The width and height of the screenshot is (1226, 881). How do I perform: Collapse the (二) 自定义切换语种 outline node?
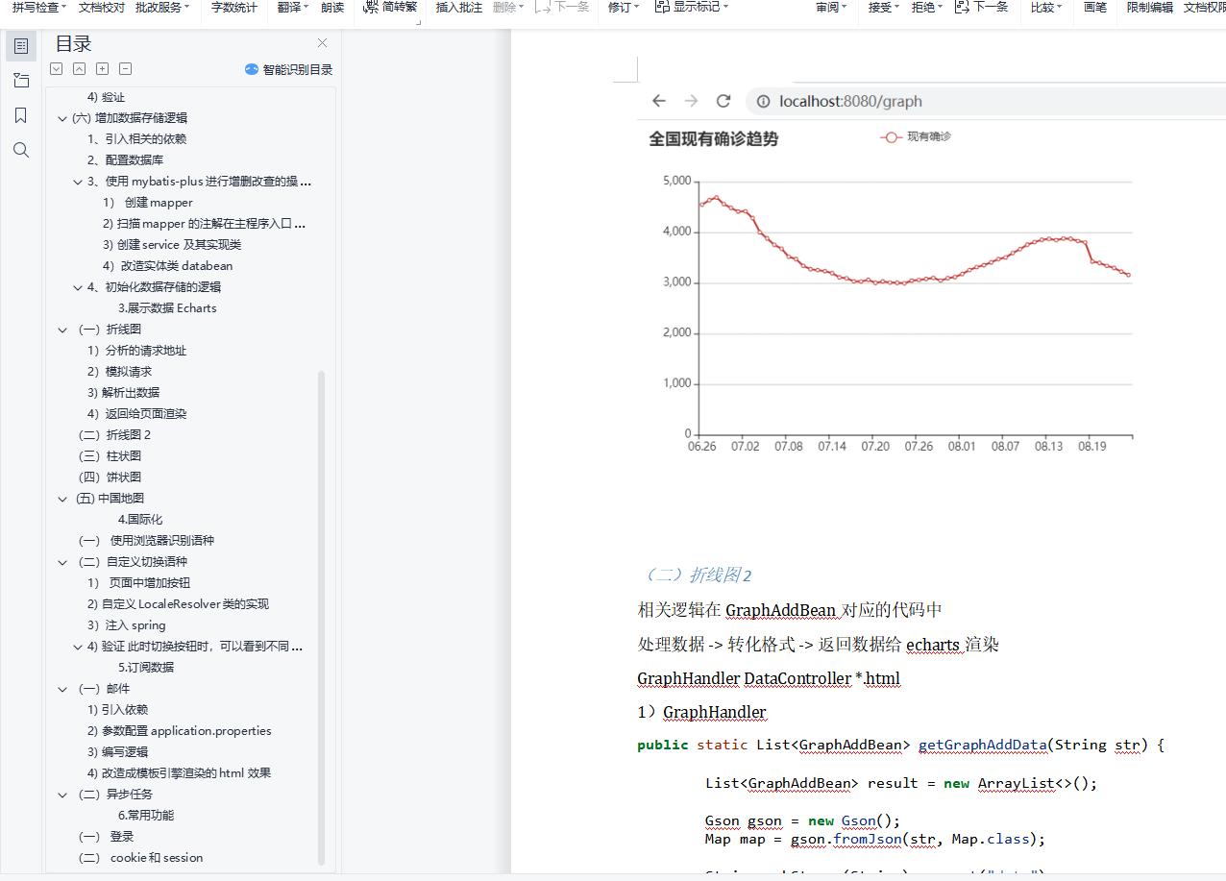point(63,562)
